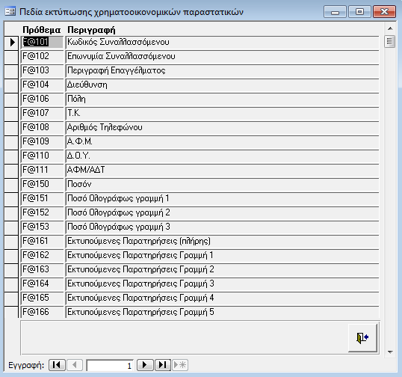Jump to last record navigation button
The height and width of the screenshot is (377, 402).
click(x=163, y=365)
